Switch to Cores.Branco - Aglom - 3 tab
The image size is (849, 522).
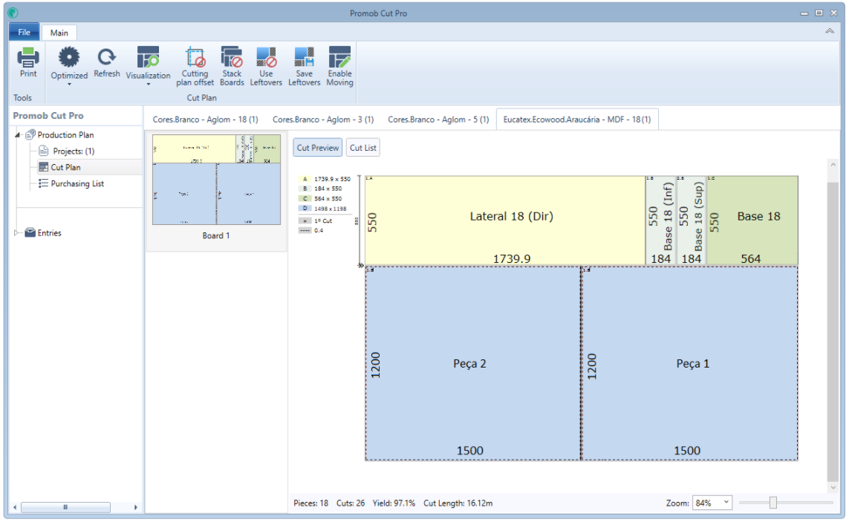(322, 119)
